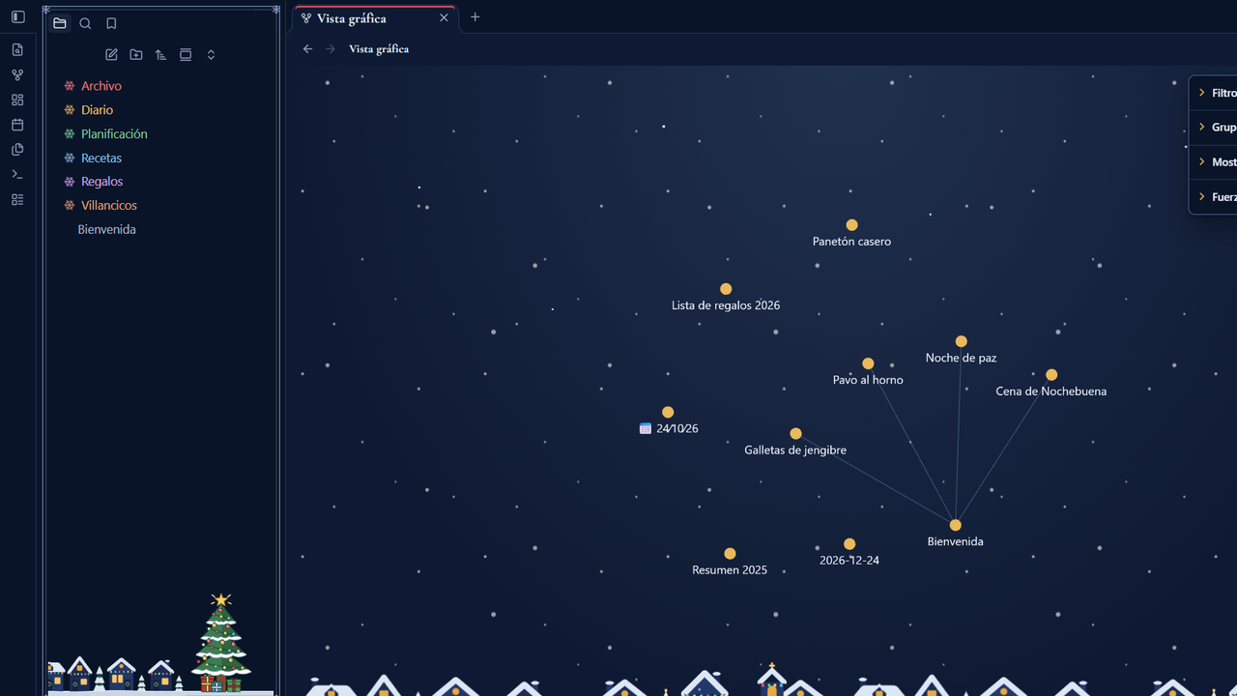Expand the Filtros graph settings section

click(1216, 93)
